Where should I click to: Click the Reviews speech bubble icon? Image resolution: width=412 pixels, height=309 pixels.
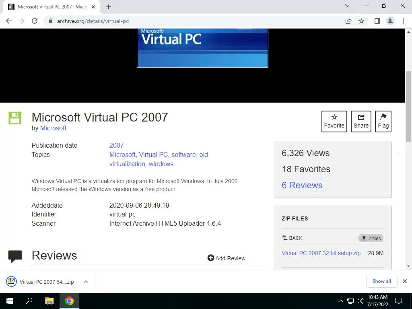(x=15, y=257)
